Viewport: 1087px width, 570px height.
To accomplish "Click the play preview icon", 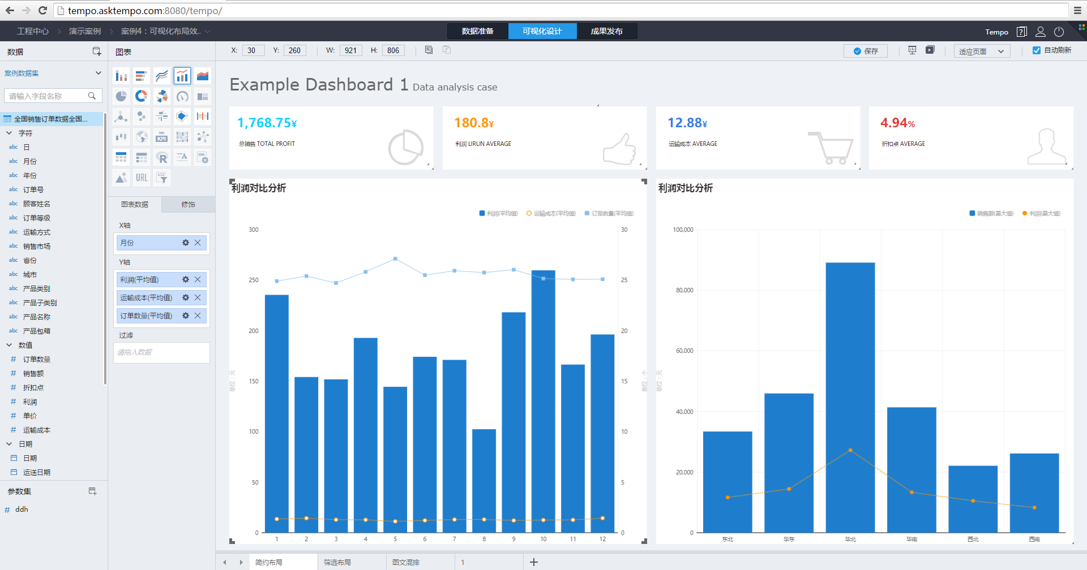I will coord(930,50).
